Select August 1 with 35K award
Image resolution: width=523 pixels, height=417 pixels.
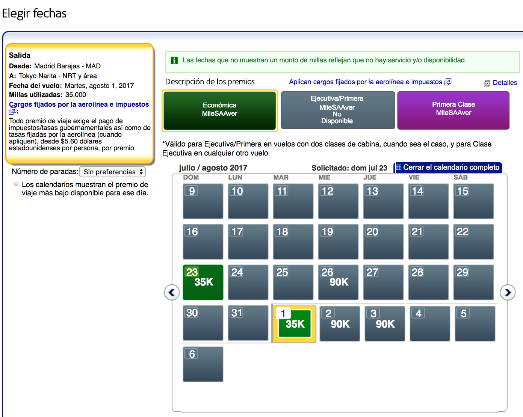click(x=295, y=324)
